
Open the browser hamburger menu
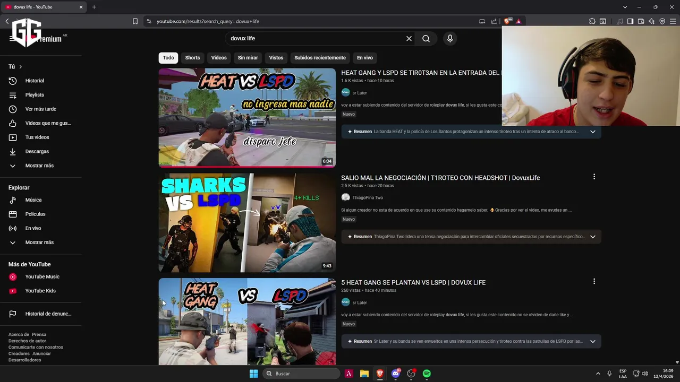(x=673, y=21)
